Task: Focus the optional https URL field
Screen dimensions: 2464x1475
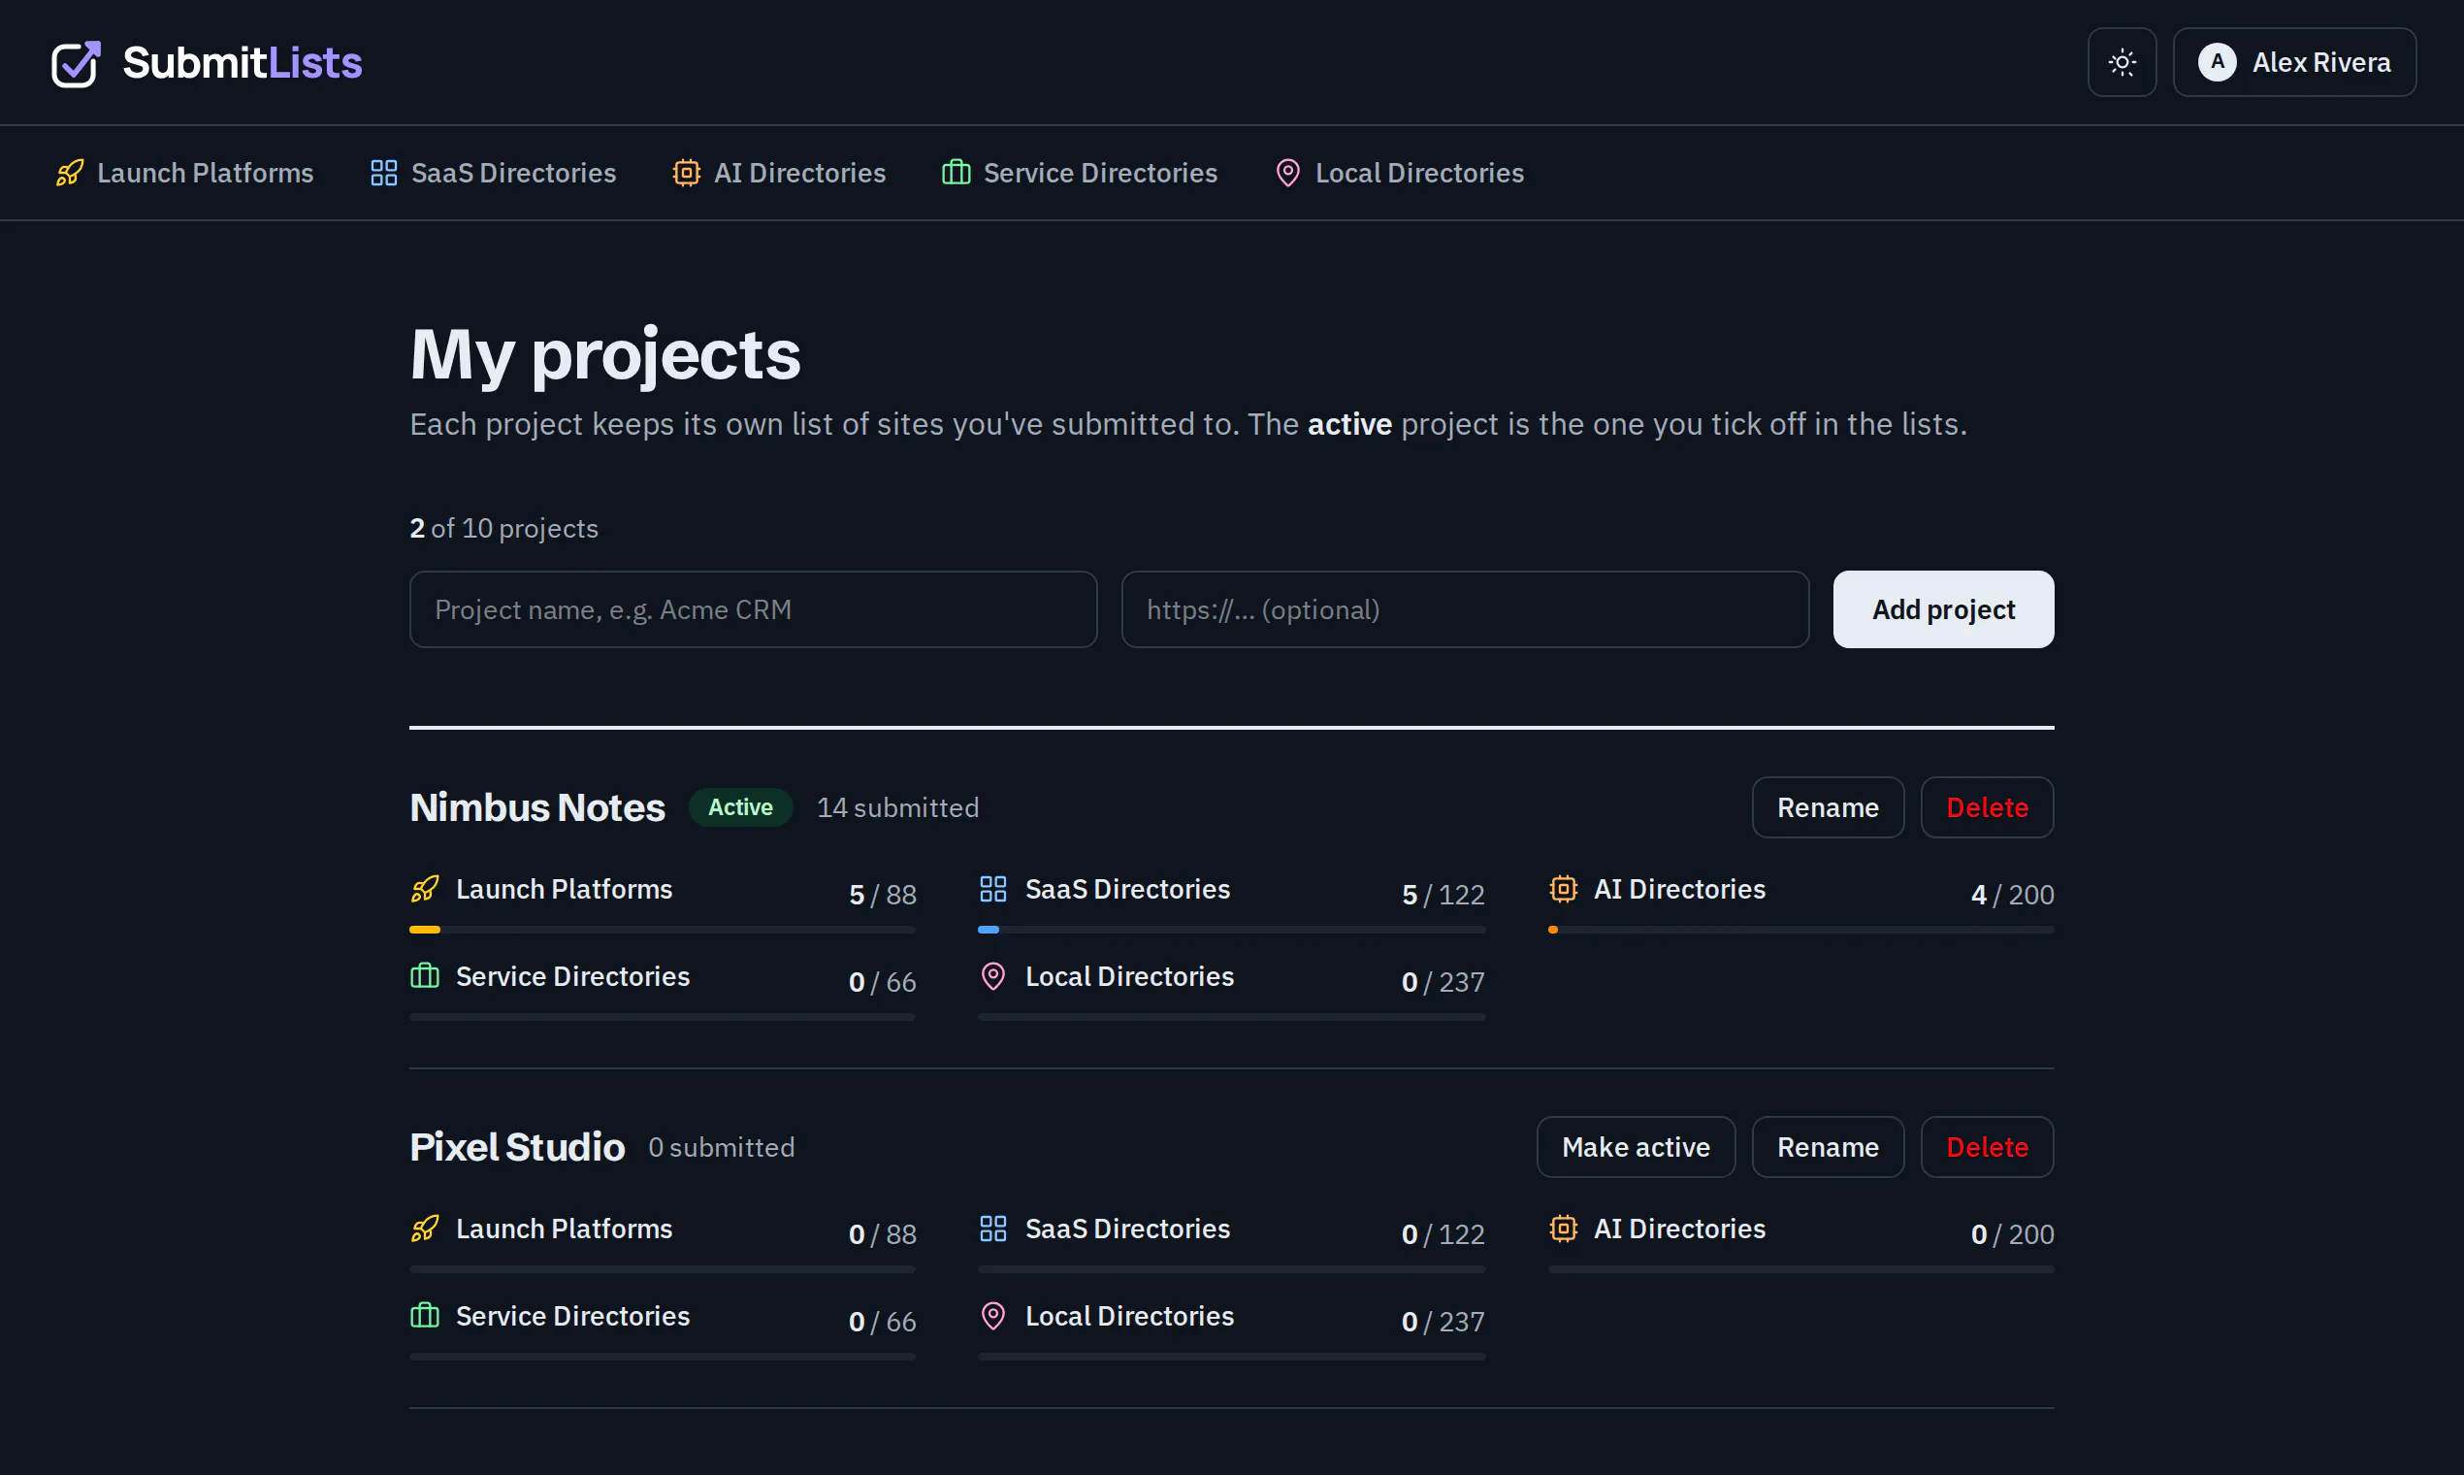Action: tap(1465, 609)
